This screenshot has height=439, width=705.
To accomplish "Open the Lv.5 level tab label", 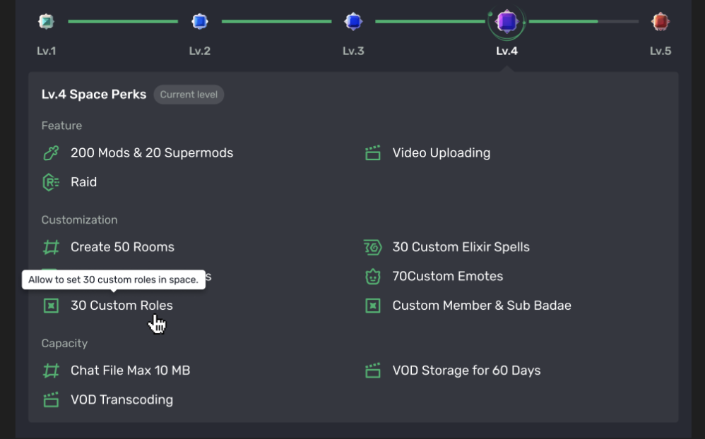I will click(660, 51).
